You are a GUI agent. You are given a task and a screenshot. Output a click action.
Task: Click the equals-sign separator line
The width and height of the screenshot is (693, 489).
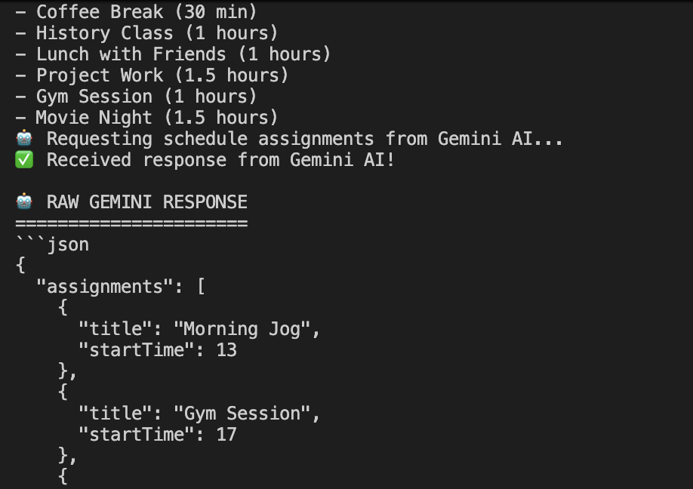coord(131,223)
